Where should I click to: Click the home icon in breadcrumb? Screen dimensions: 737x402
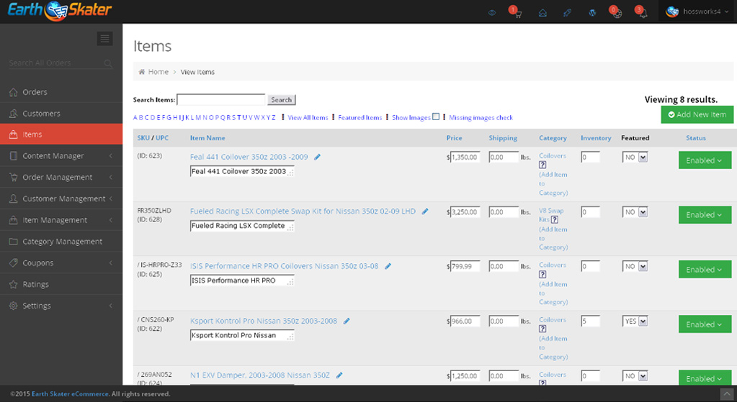pyautogui.click(x=141, y=72)
